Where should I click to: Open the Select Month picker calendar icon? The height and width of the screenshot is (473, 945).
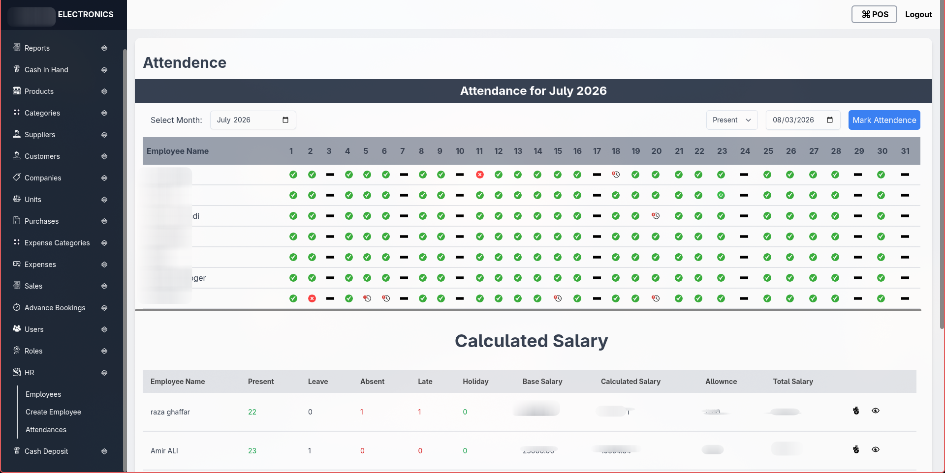pos(285,120)
